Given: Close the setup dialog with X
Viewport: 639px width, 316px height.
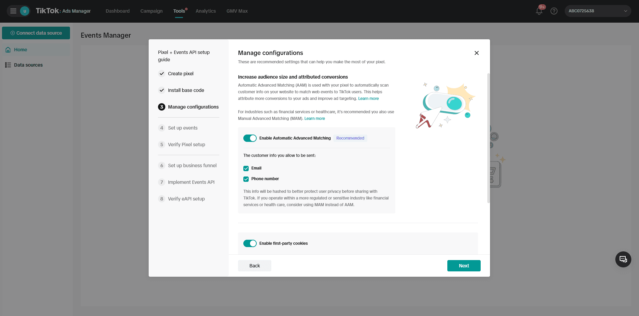Looking at the screenshot, I should (x=477, y=53).
